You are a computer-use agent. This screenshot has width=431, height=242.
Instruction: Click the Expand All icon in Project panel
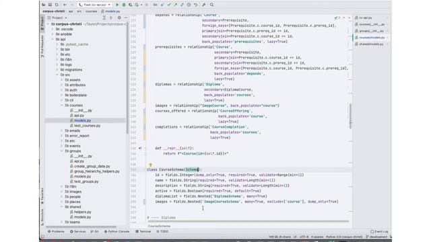(x=104, y=18)
